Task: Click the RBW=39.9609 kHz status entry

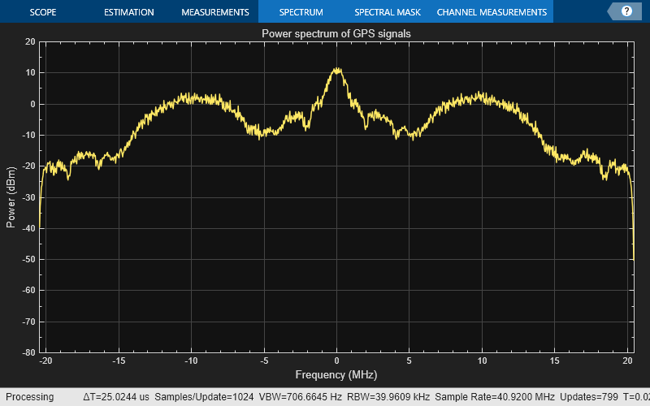Action: [388, 397]
